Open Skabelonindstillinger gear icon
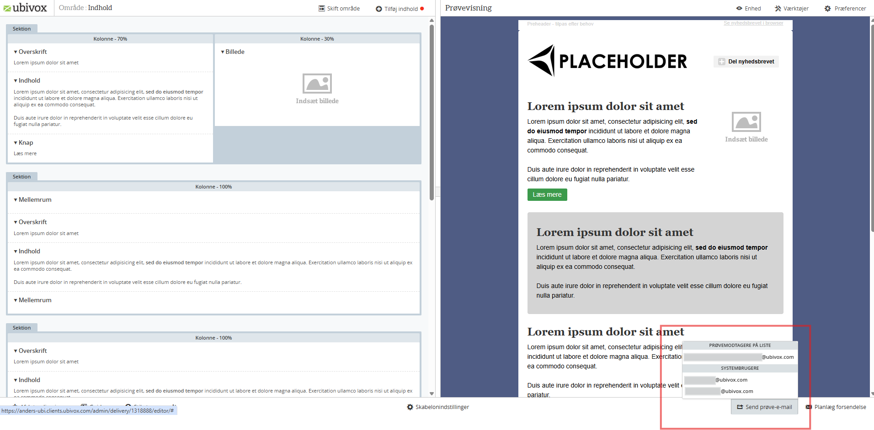Screen dimensions: 874x430 (x=410, y=407)
